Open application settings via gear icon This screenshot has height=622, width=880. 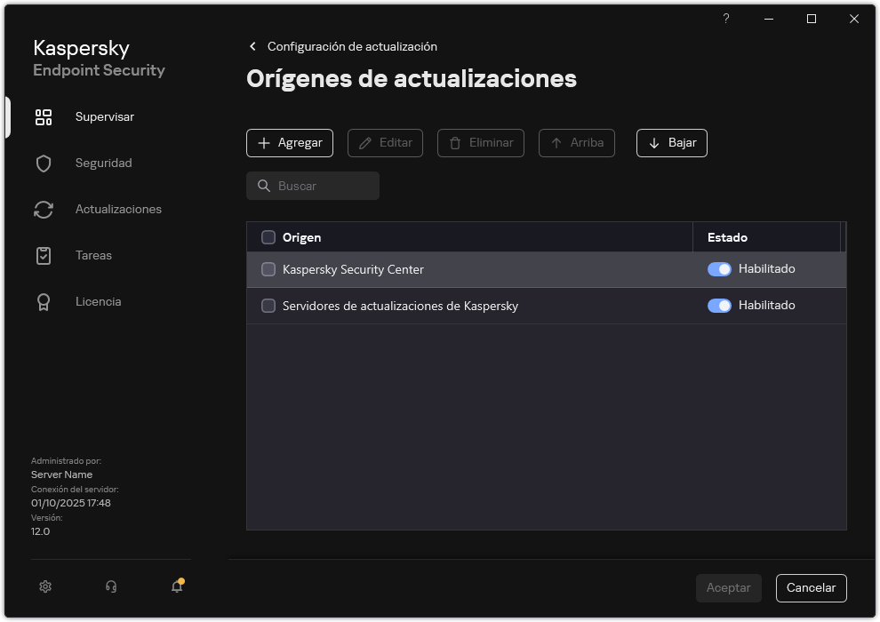point(44,586)
